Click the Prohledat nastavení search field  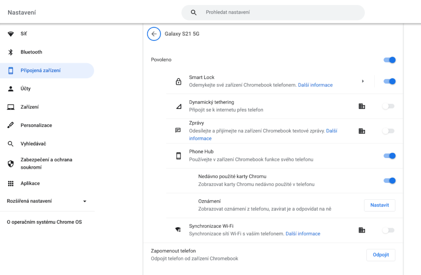tap(280, 12)
